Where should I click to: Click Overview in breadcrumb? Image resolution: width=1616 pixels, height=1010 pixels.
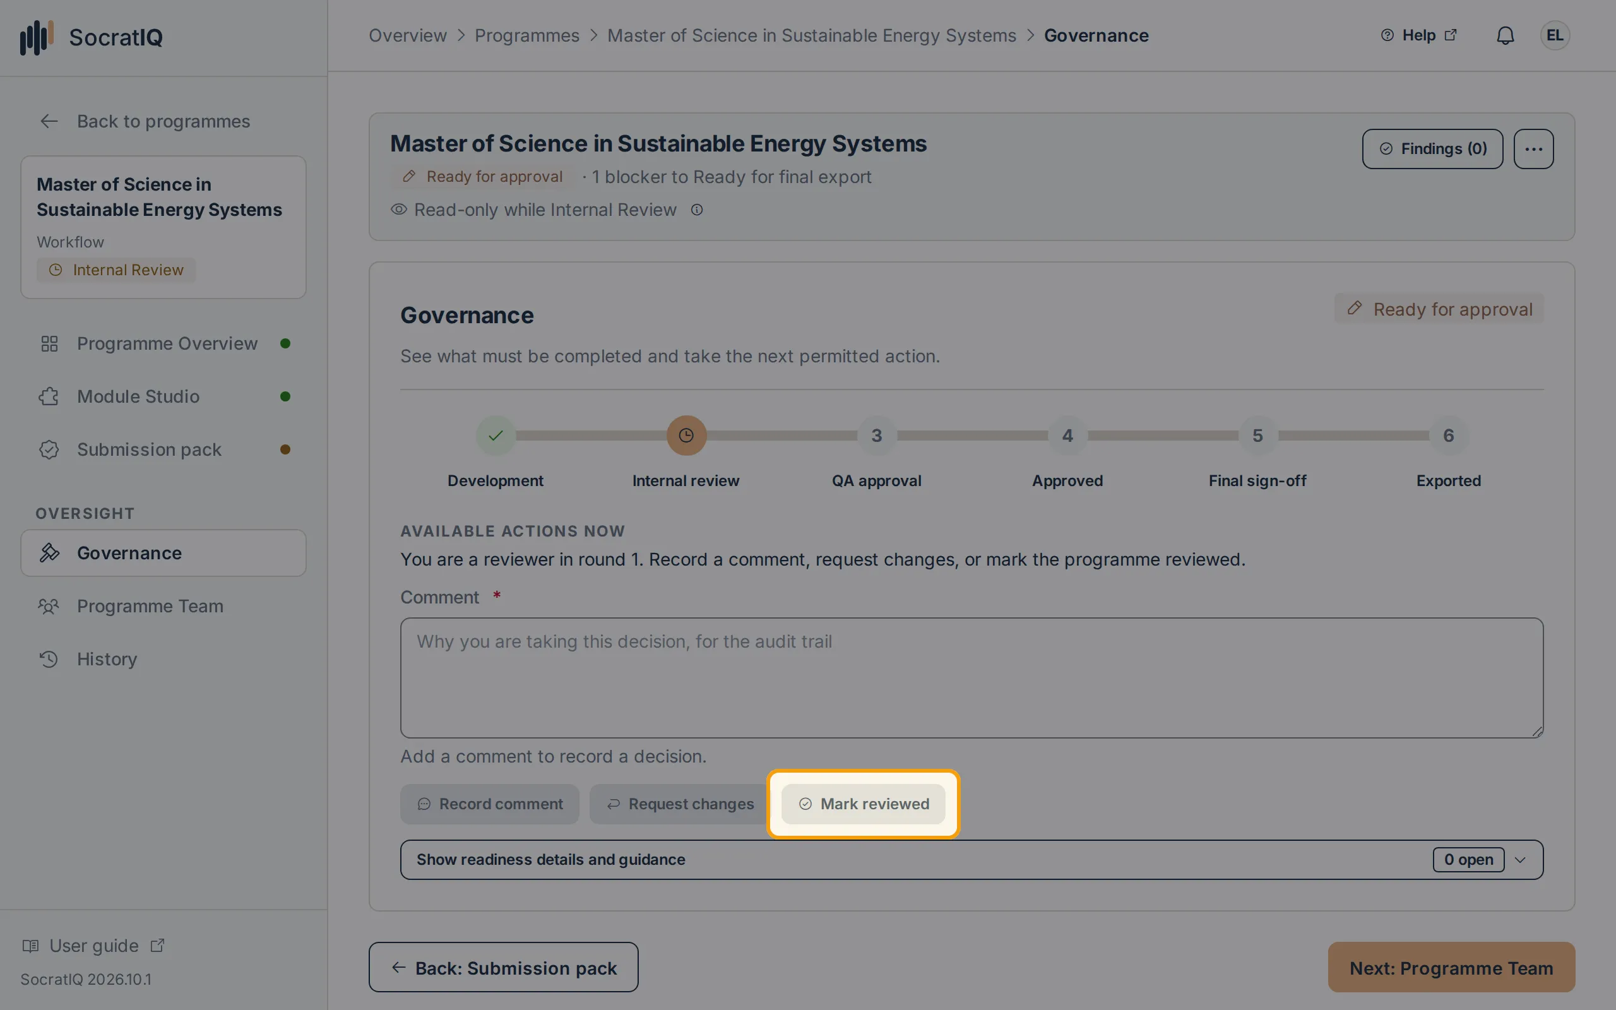(407, 35)
